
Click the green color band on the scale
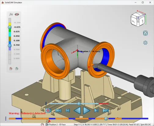(x=10, y=30)
